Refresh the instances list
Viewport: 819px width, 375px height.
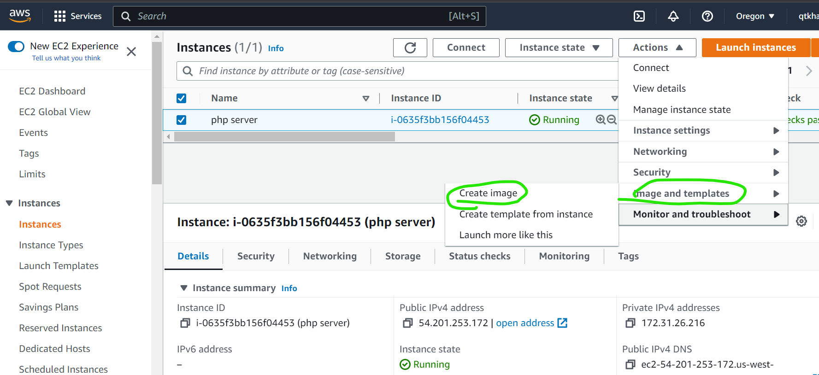pos(410,47)
